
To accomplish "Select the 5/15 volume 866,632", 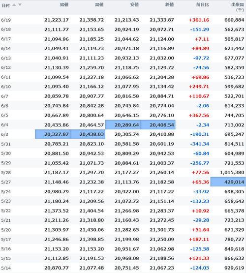I will tap(234, 258).
